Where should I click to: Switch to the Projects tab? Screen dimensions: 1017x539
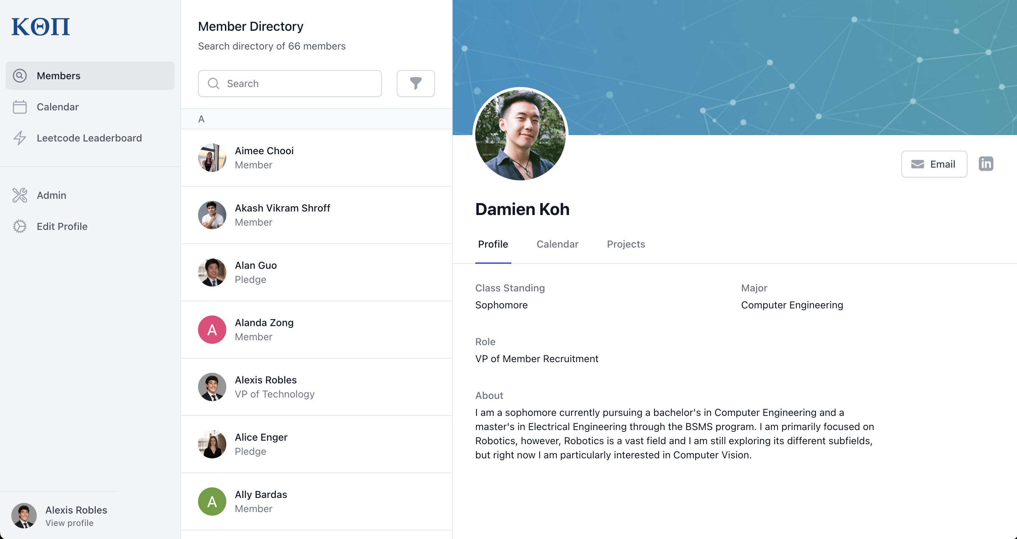[625, 244]
